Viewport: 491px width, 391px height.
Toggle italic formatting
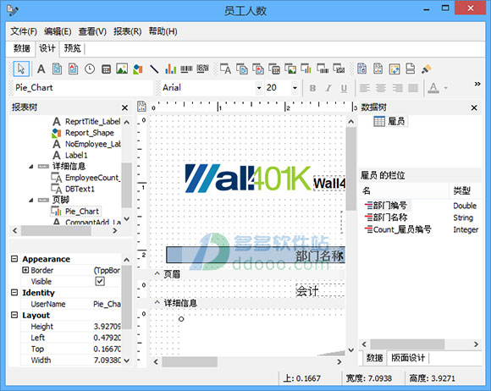(328, 88)
